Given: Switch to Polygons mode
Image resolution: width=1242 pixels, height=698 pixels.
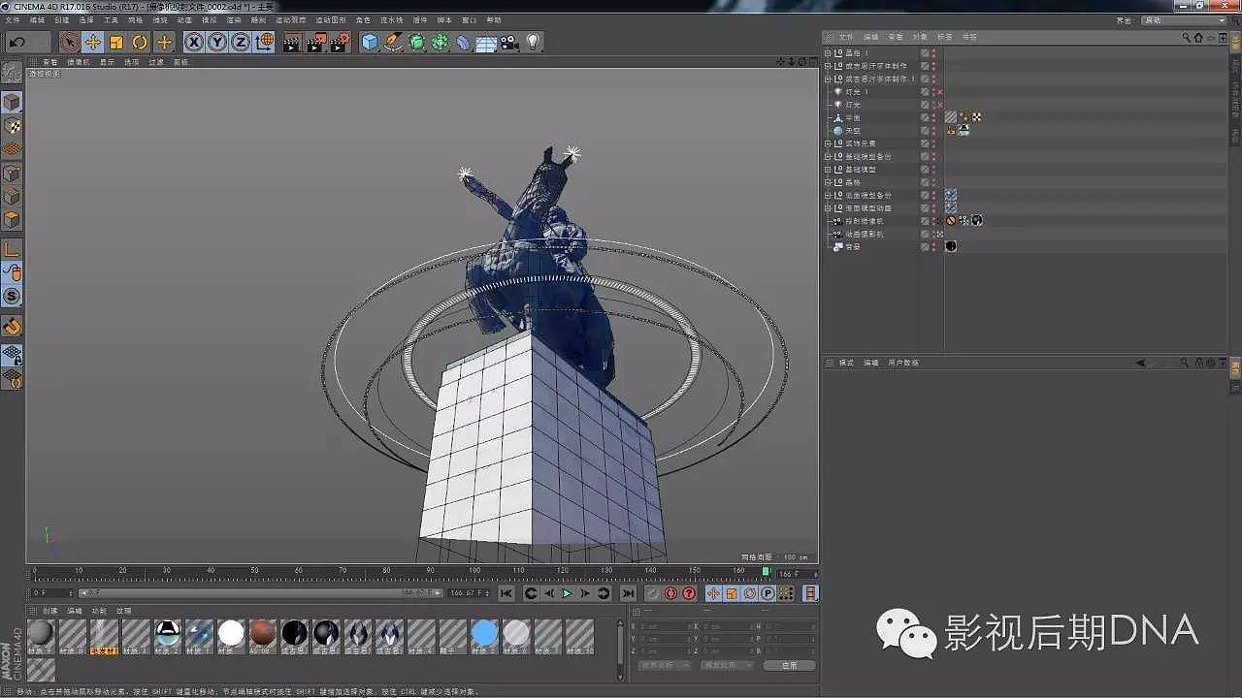Looking at the screenshot, I should point(13,220).
